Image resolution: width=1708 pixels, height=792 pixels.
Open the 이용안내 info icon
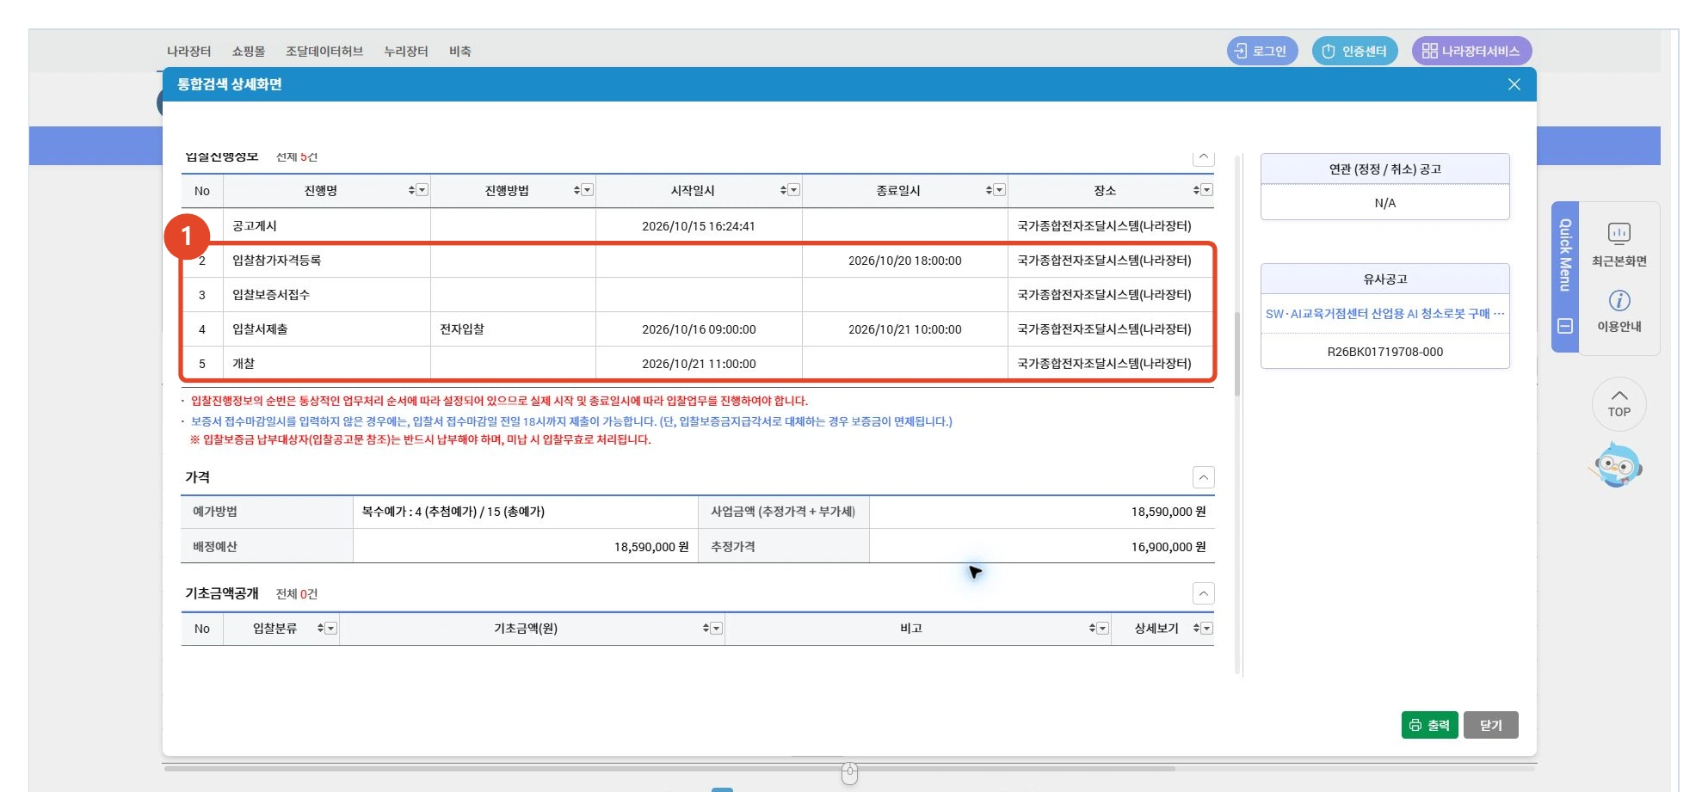click(1619, 311)
